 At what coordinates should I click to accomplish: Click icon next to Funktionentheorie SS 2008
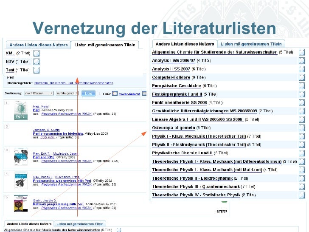[302, 102]
